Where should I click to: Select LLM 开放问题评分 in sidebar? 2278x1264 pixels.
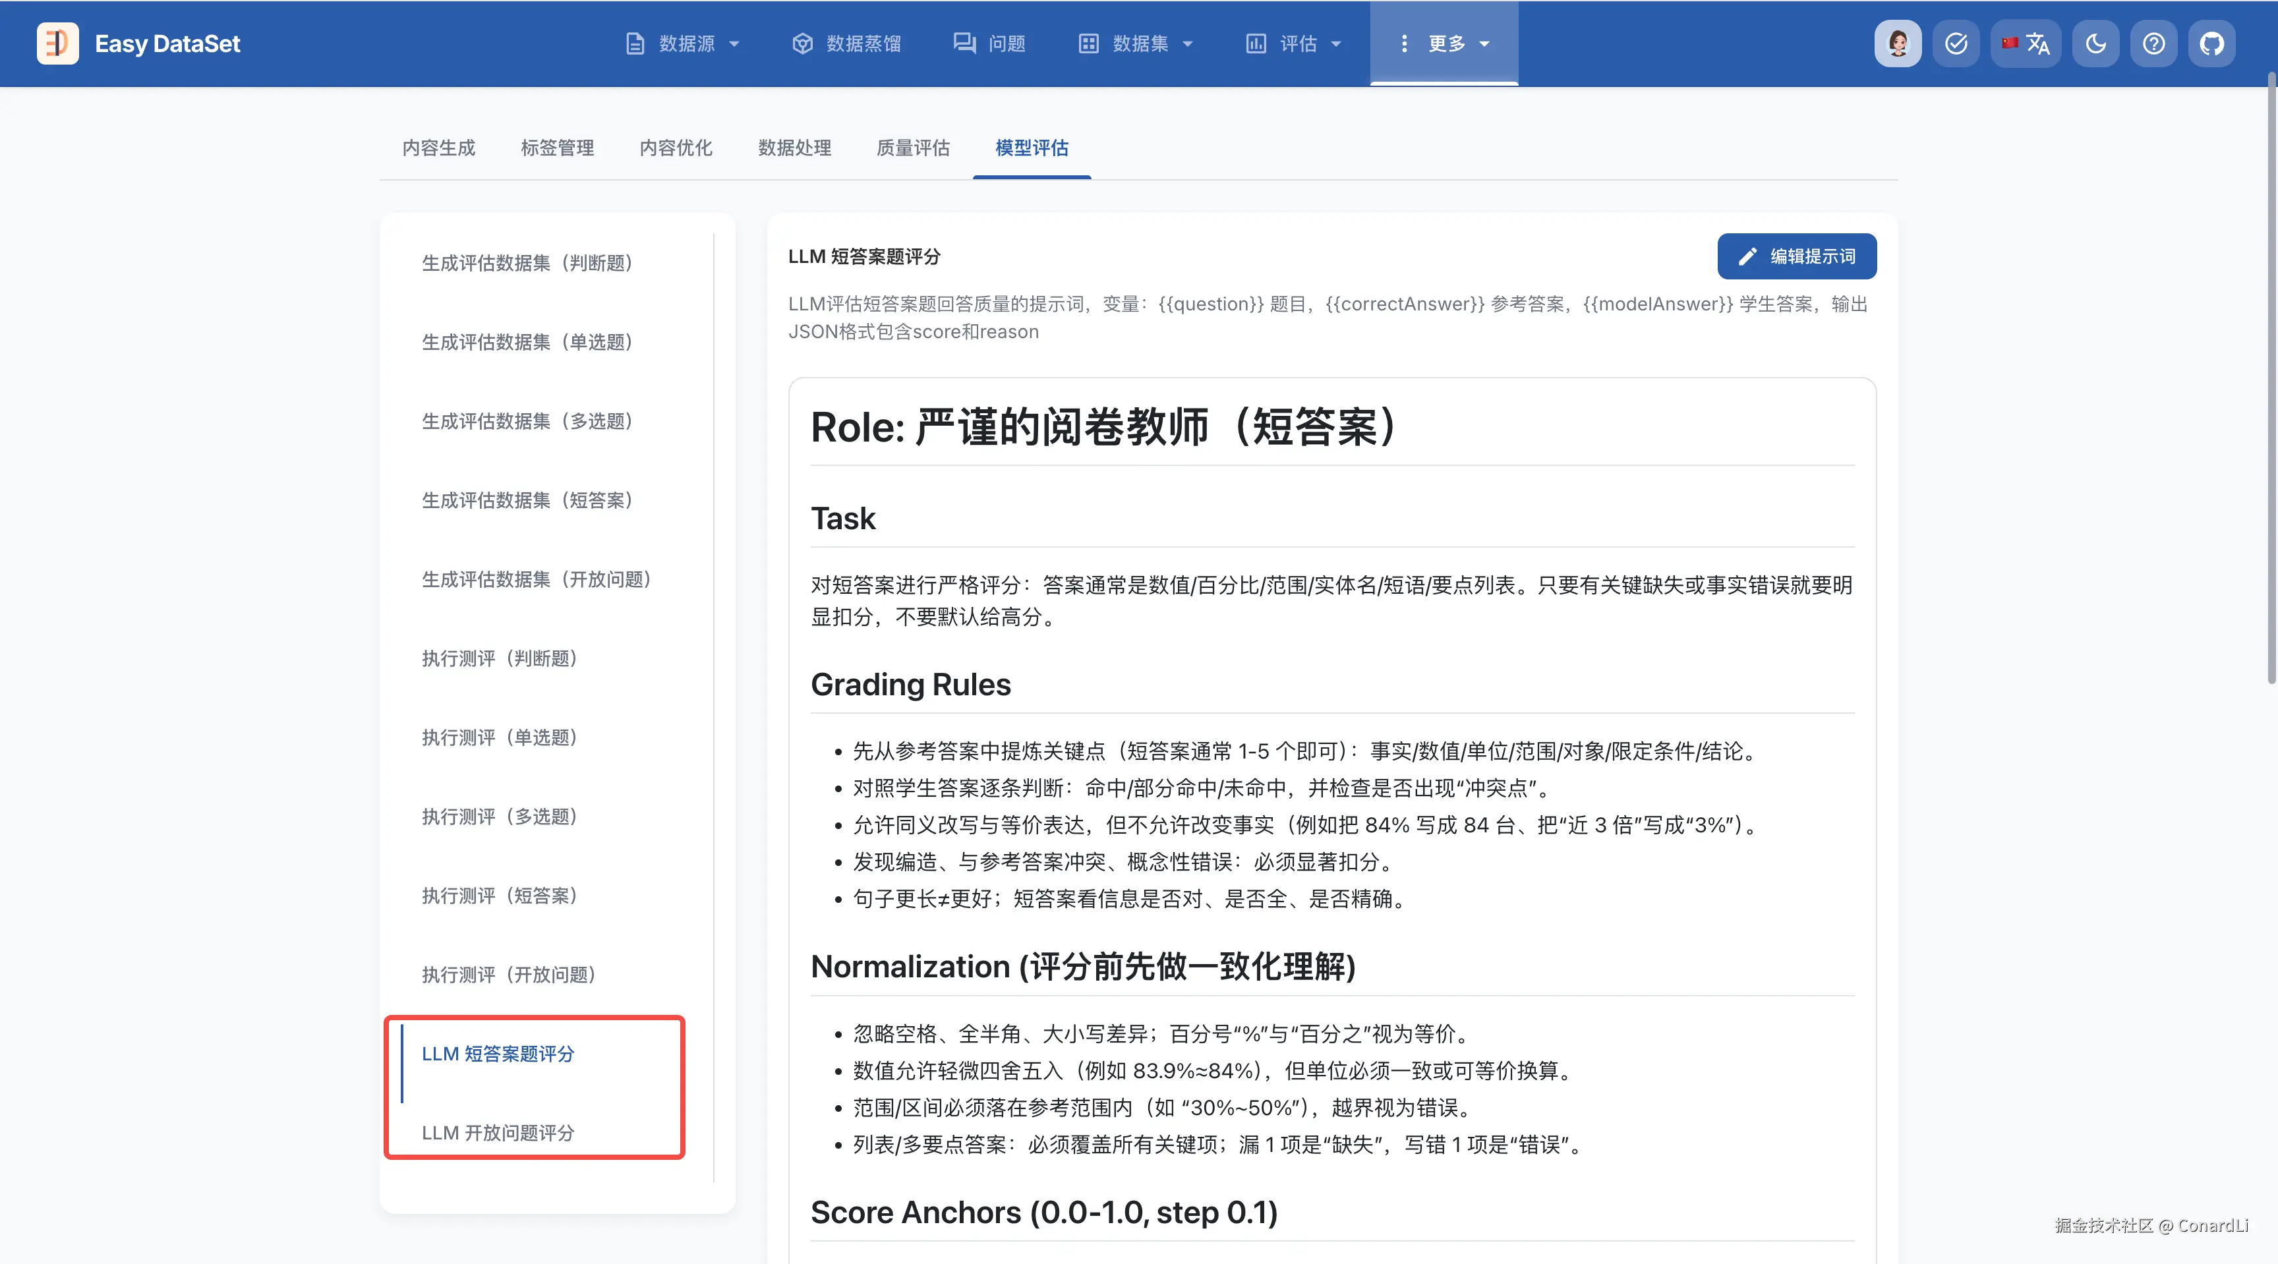click(x=498, y=1132)
